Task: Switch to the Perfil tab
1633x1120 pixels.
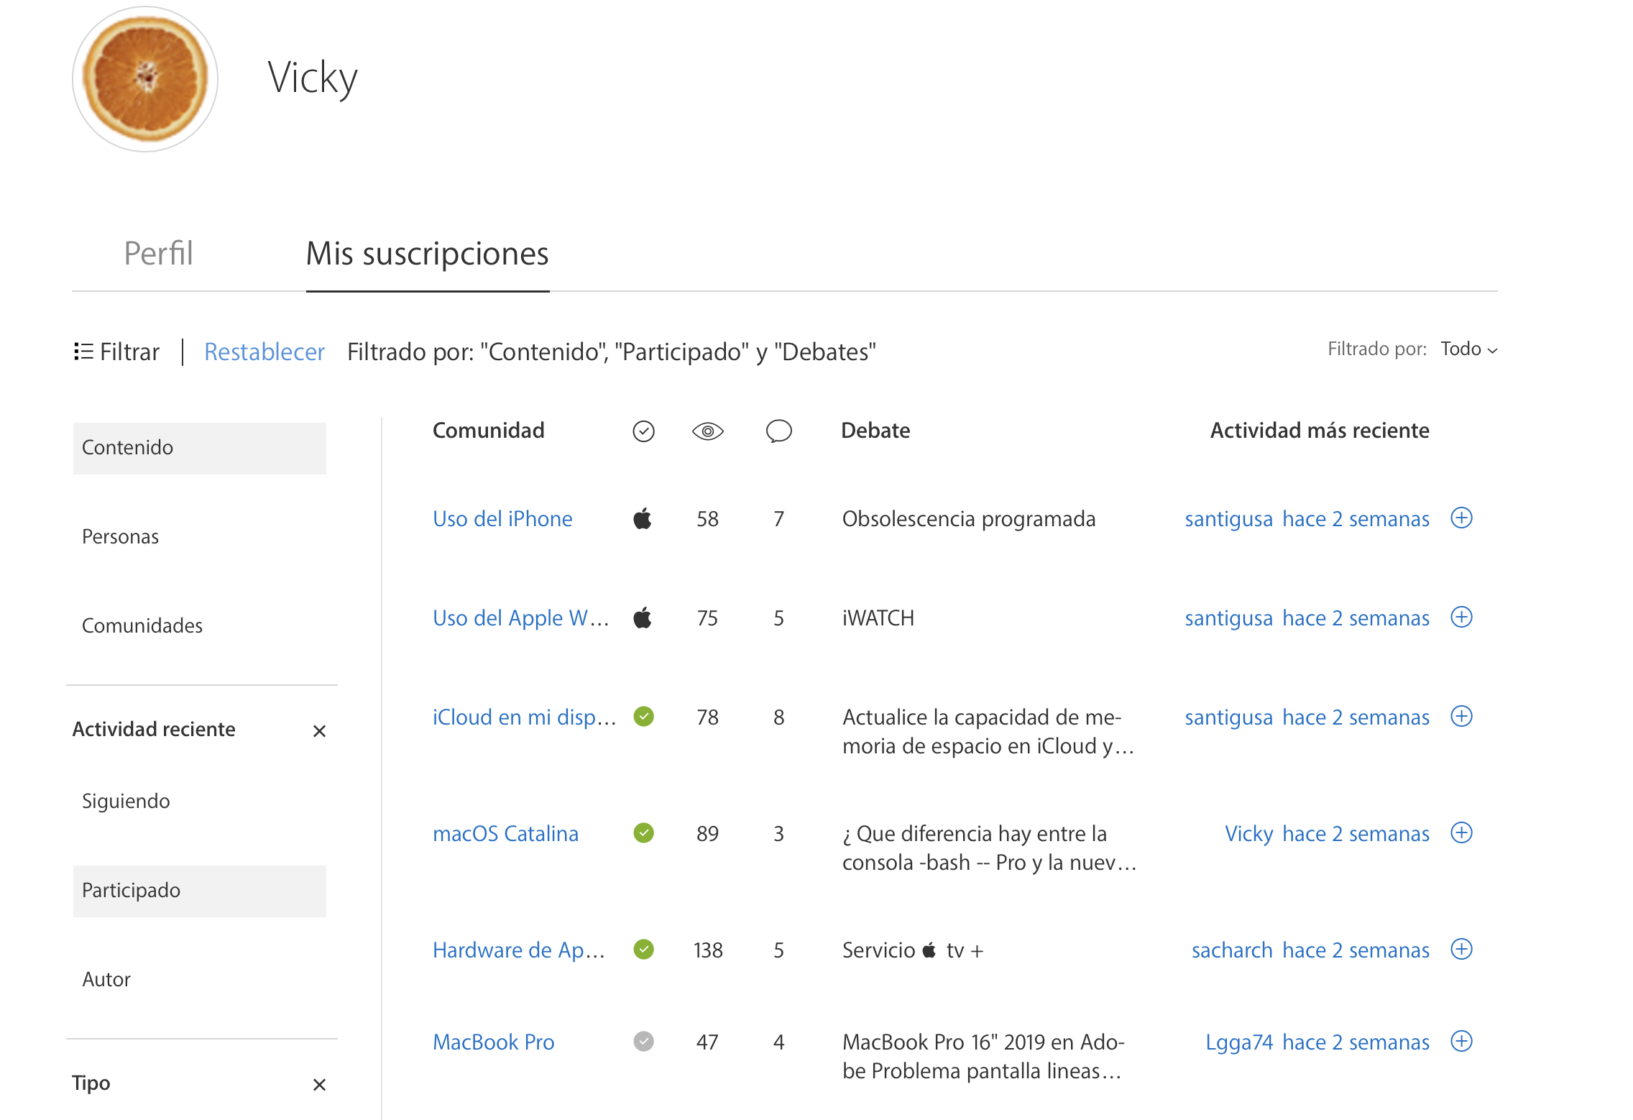Action: click(158, 254)
